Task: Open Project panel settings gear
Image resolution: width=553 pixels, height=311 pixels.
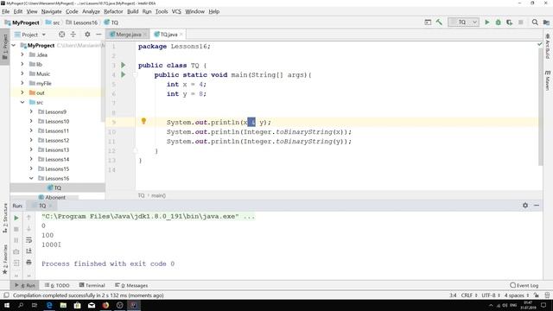Action: coord(87,35)
